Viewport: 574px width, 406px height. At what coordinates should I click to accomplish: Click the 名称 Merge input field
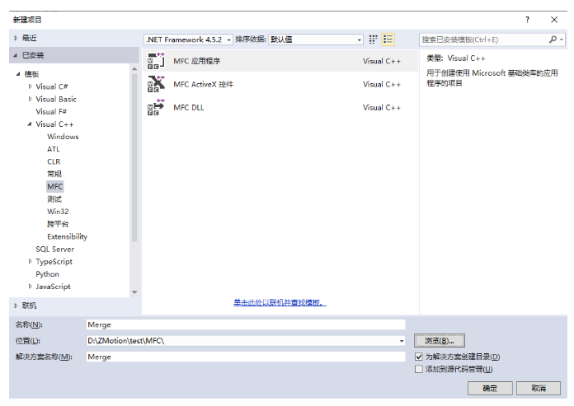(246, 324)
